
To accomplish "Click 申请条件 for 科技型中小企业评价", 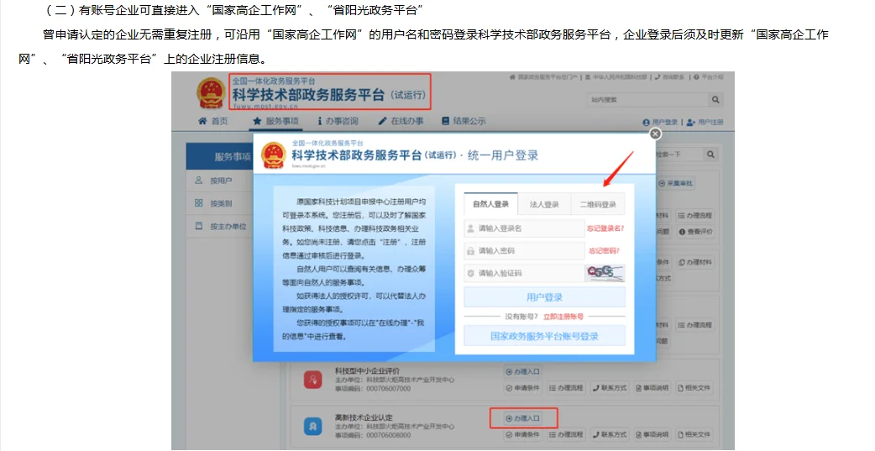I will point(522,388).
